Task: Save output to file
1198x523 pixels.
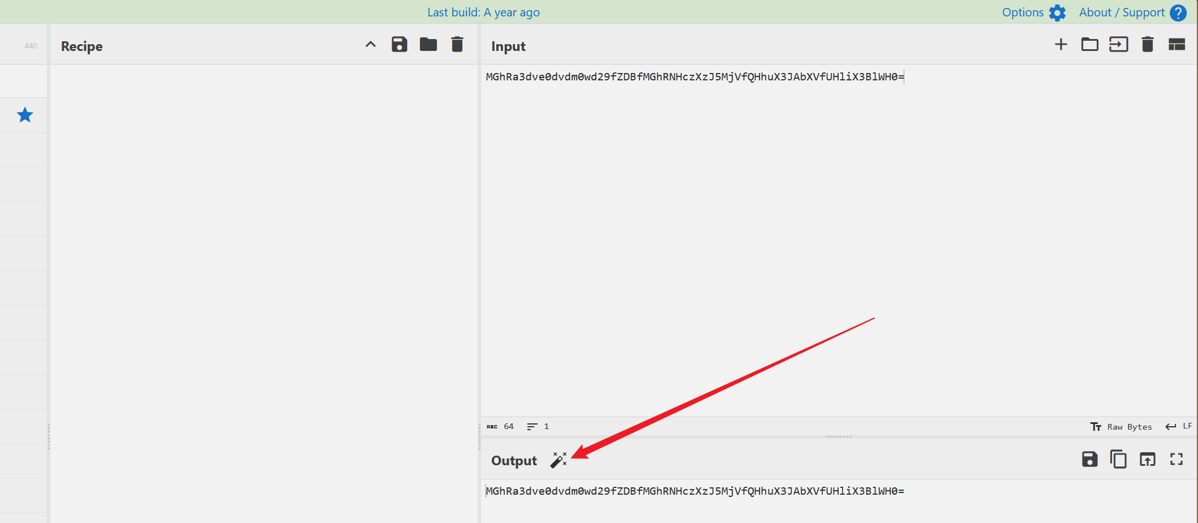Action: point(1089,460)
